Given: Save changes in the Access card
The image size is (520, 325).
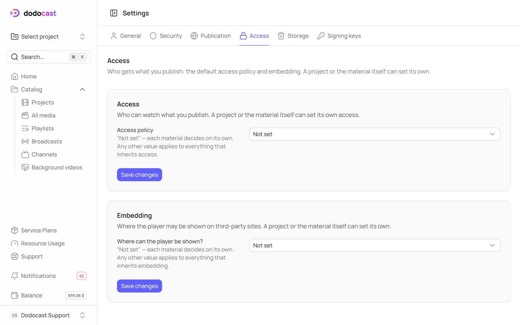Looking at the screenshot, I should 139,175.
